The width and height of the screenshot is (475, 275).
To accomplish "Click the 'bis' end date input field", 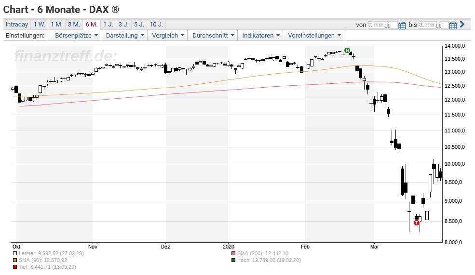I will (433, 25).
